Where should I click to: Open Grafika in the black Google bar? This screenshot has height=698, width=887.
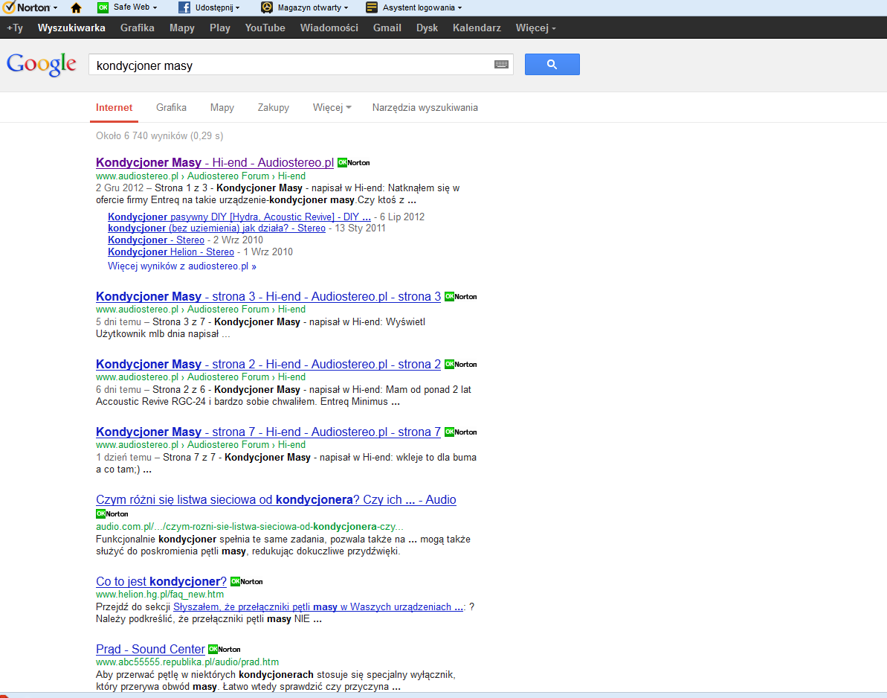138,28
